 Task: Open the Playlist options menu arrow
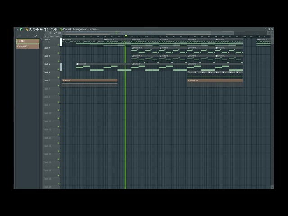pos(18,29)
